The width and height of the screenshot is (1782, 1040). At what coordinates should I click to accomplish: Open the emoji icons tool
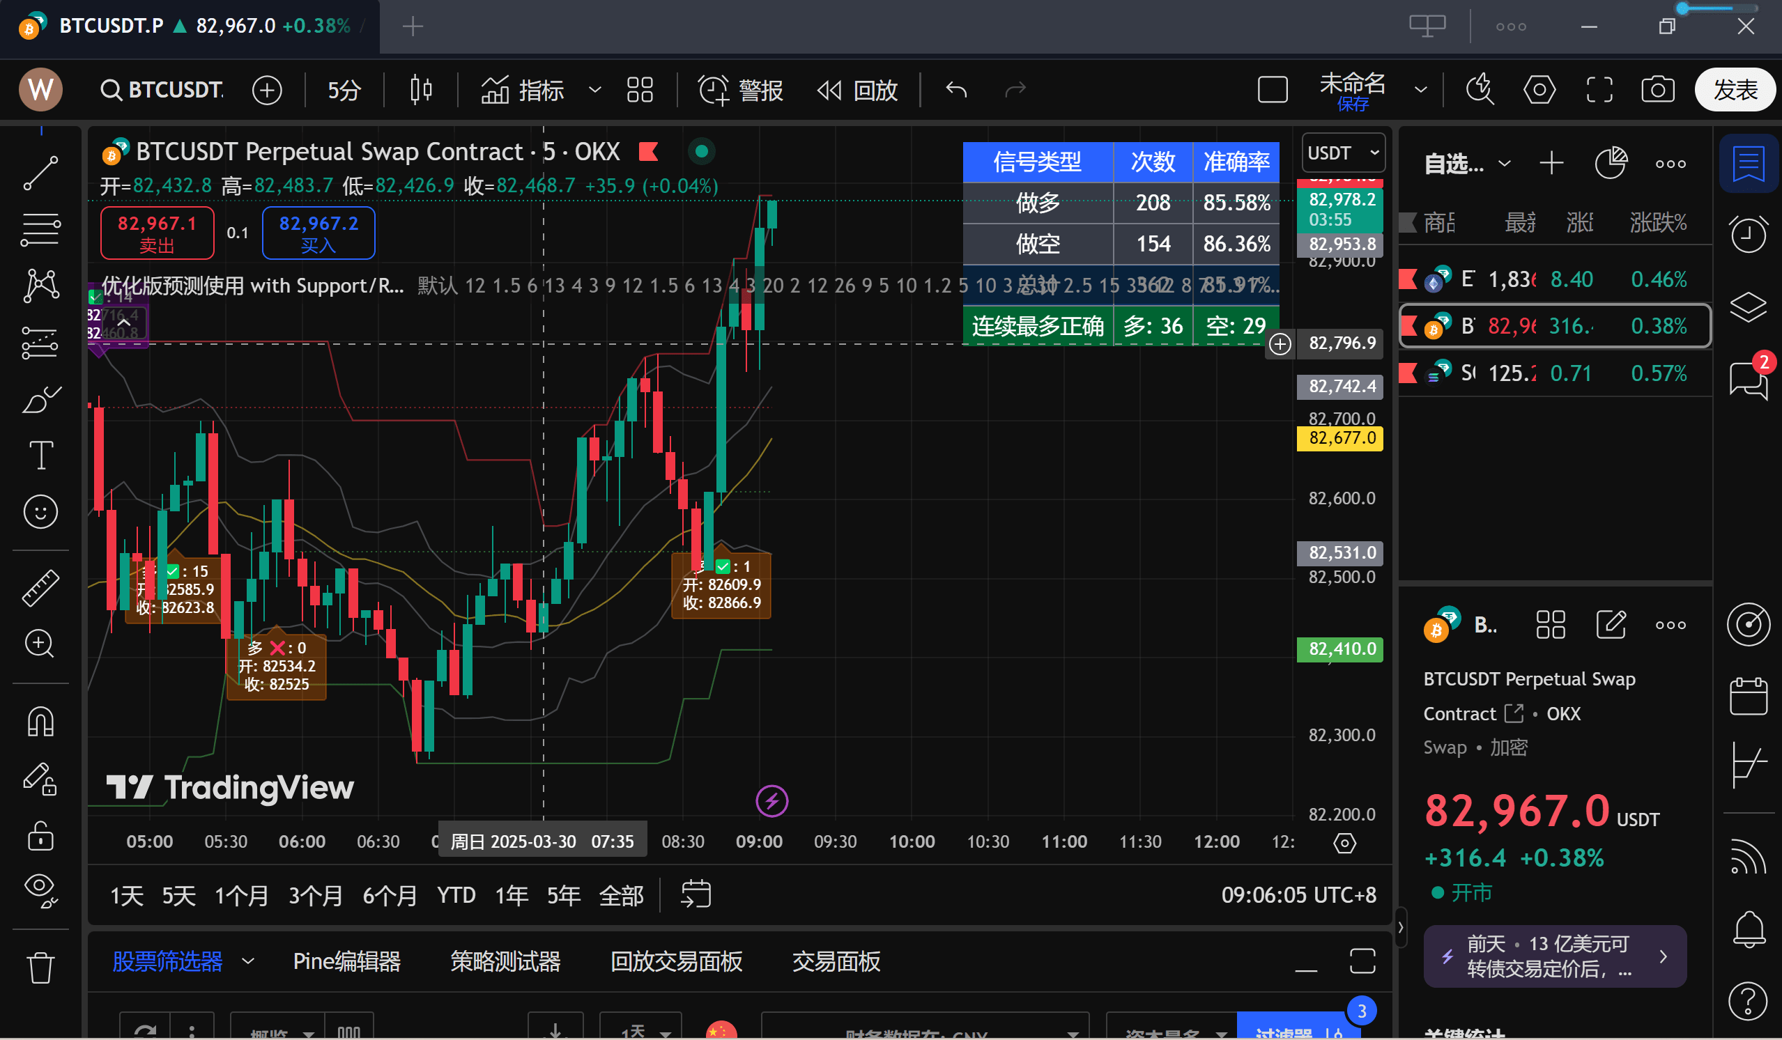tap(40, 512)
